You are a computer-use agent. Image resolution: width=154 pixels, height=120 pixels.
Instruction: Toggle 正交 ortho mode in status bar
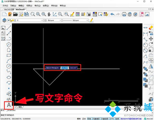(x=83, y=119)
